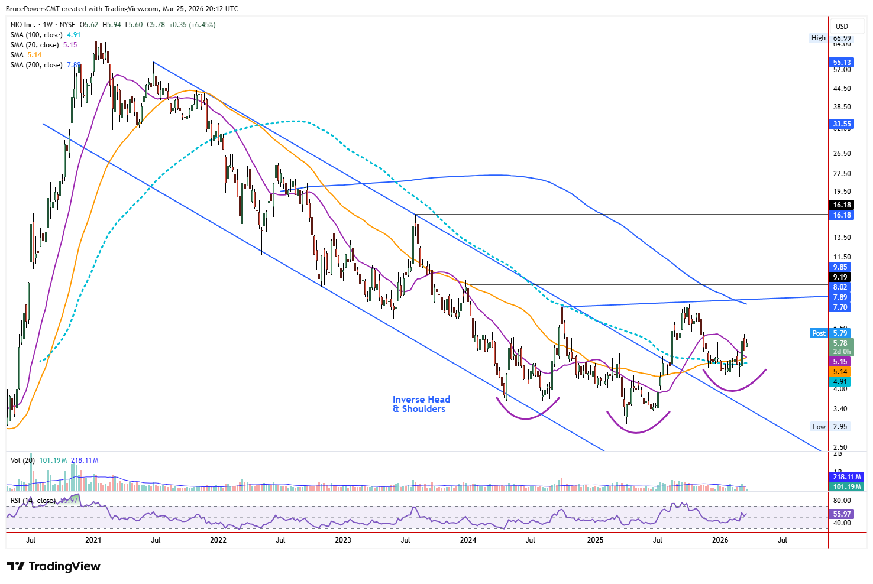Viewport: 873px width, 584px height.
Task: Click the 55.97 RSI axis label
Action: [842, 514]
